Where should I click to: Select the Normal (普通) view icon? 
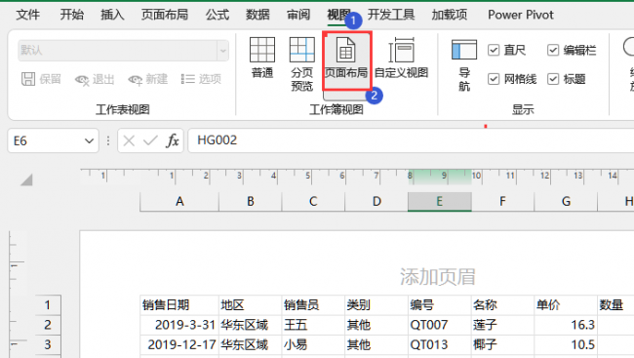click(262, 50)
